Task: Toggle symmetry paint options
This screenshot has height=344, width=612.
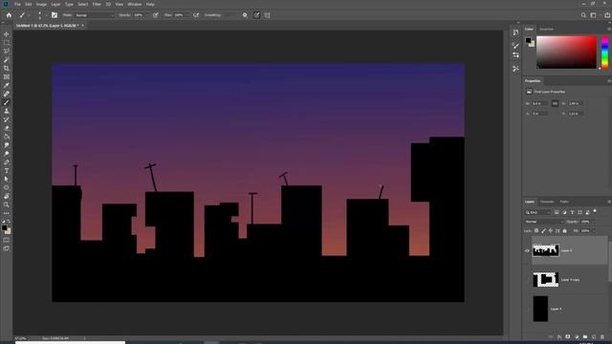Action: (268, 15)
